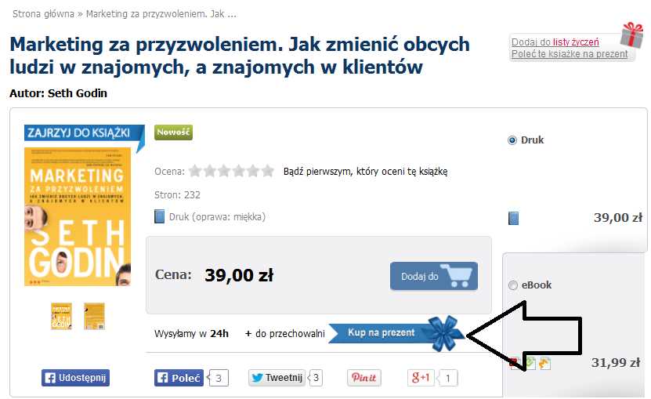
Task: Open the front cover small thumbnail
Action: pos(61,316)
